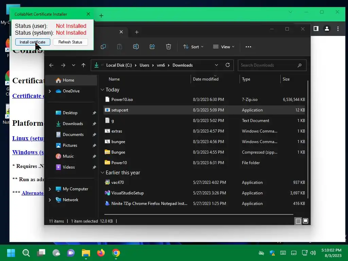Expand the Network tree node

coord(50,200)
